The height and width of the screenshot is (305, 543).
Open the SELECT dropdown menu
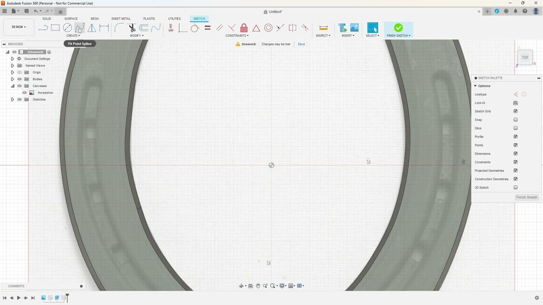click(372, 36)
